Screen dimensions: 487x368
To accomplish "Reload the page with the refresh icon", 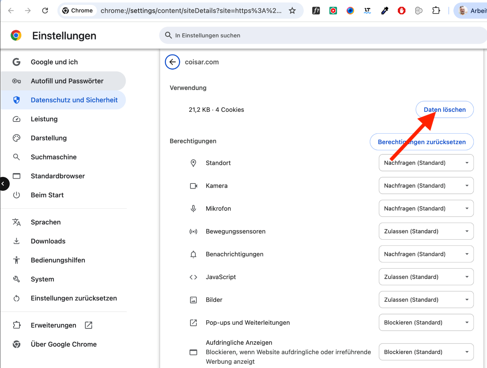I will point(45,11).
